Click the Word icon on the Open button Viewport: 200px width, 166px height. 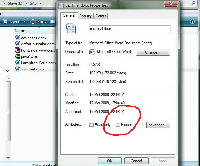coord(5,21)
